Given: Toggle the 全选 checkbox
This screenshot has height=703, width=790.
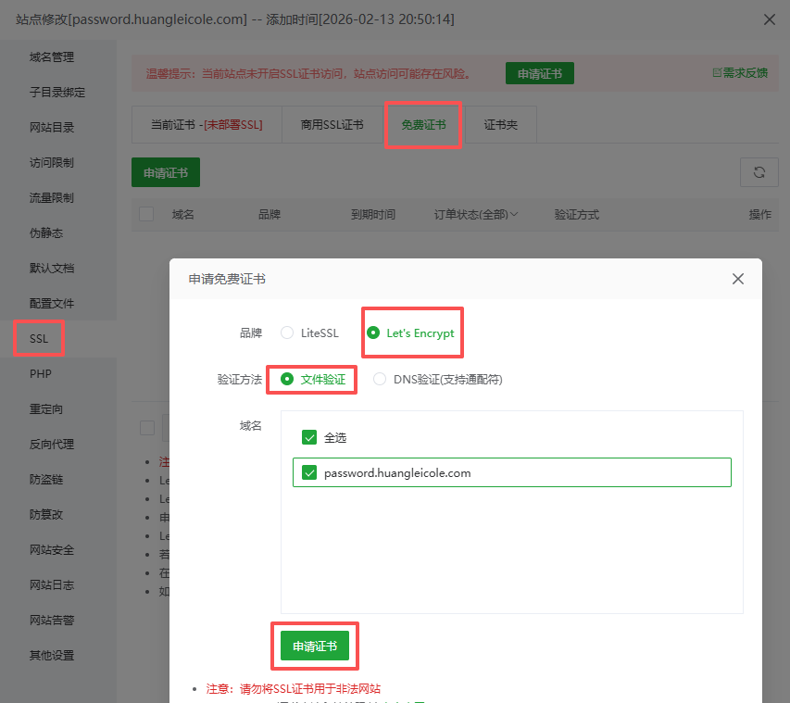Looking at the screenshot, I should pyautogui.click(x=309, y=437).
